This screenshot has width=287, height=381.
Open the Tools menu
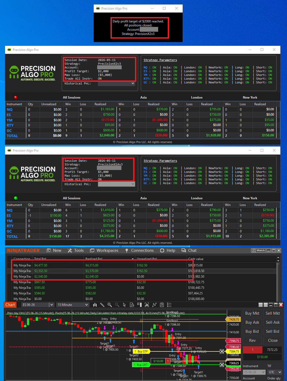pyautogui.click(x=76, y=250)
